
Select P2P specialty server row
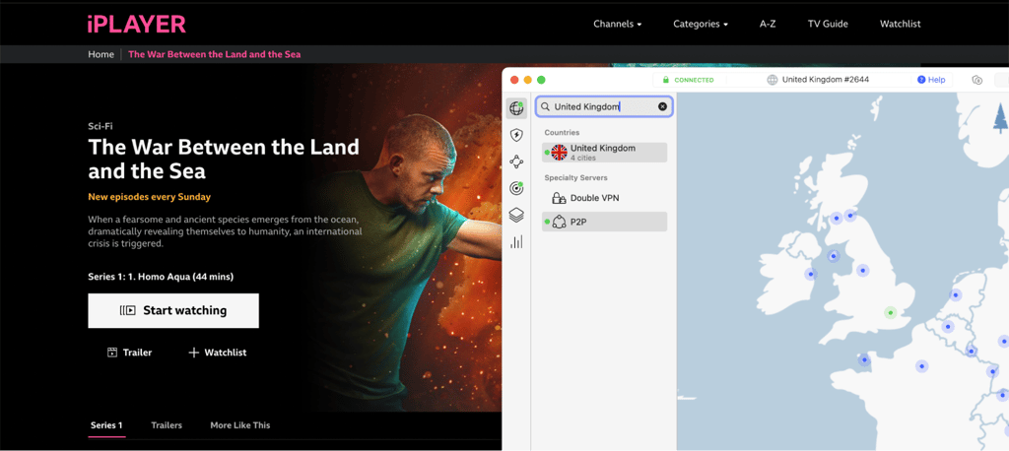604,222
